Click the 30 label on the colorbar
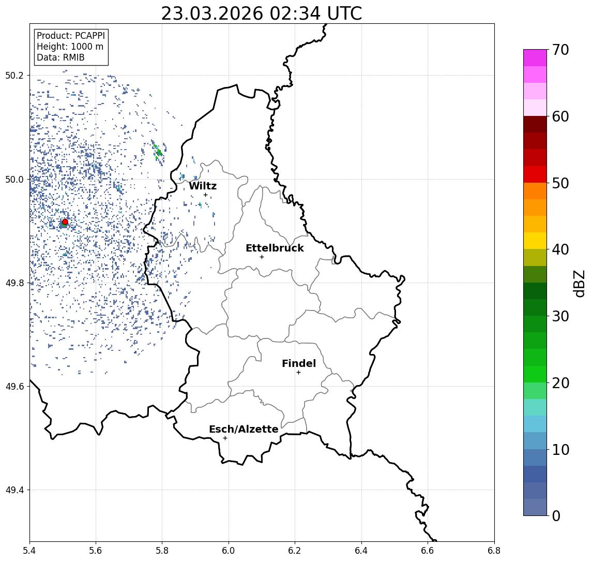Image resolution: width=592 pixels, height=561 pixels. tap(560, 316)
